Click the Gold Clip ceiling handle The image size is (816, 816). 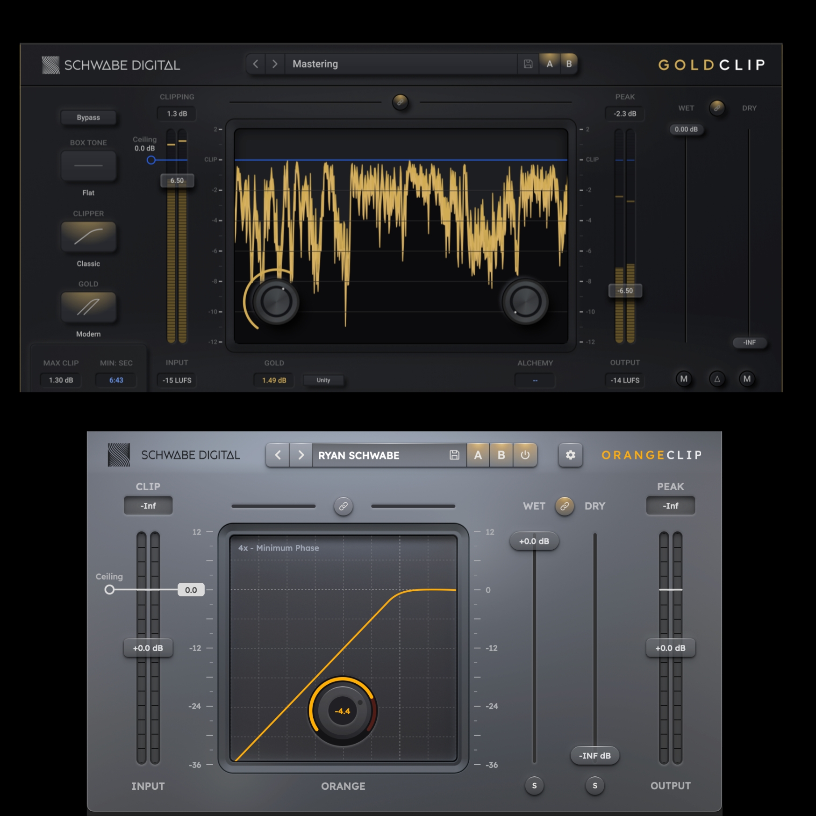pyautogui.click(x=151, y=160)
